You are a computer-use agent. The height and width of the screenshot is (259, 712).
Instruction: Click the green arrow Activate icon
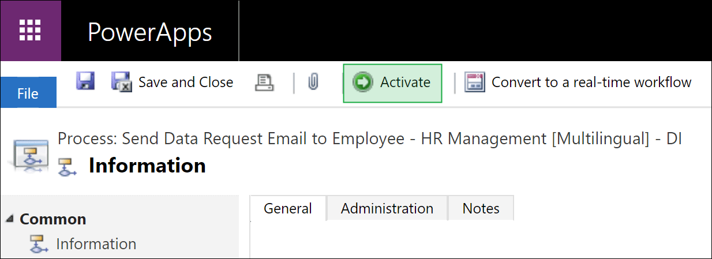click(363, 82)
